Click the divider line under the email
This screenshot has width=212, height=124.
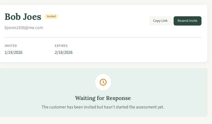103,37
